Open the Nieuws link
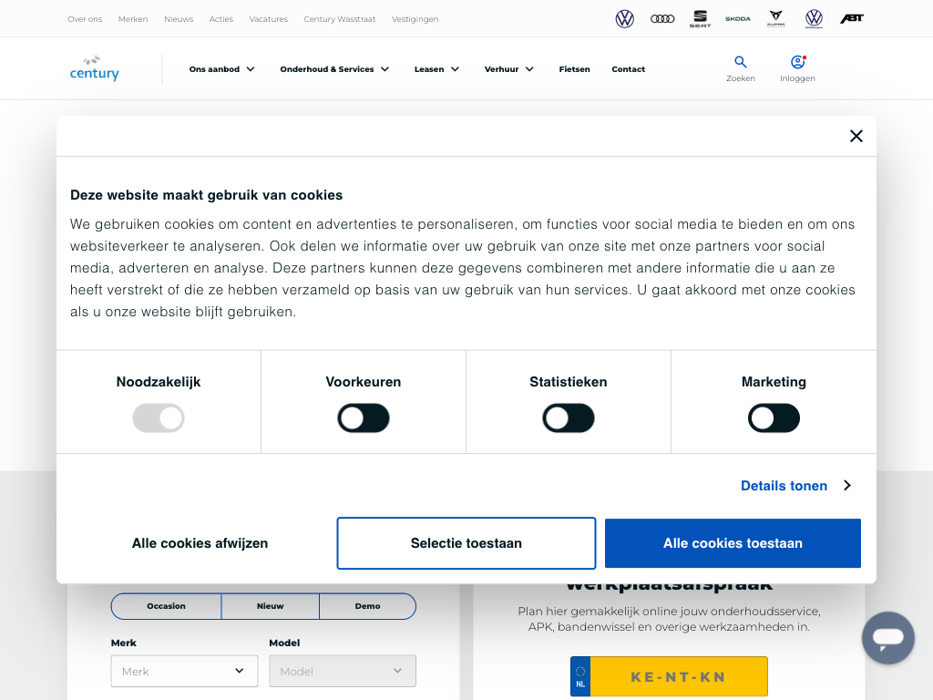The width and height of the screenshot is (933, 700). click(179, 19)
